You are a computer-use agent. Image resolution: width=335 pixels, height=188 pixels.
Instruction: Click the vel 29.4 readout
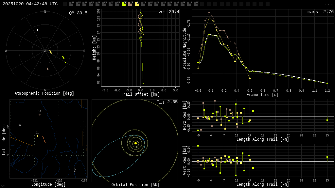pos(168,12)
